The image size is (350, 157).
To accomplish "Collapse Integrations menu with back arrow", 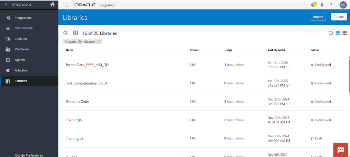I will point(6,4).
